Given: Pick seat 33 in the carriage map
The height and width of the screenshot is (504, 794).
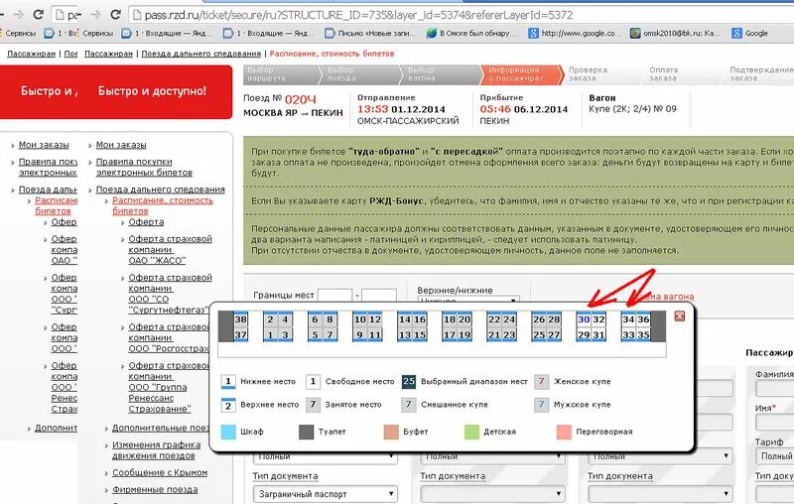Looking at the screenshot, I should (628, 334).
